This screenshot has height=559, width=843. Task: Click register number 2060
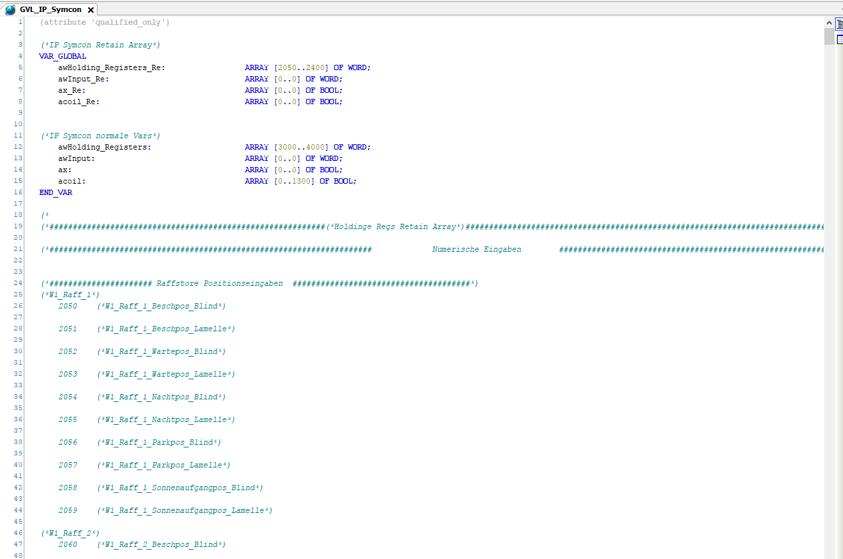tap(67, 545)
